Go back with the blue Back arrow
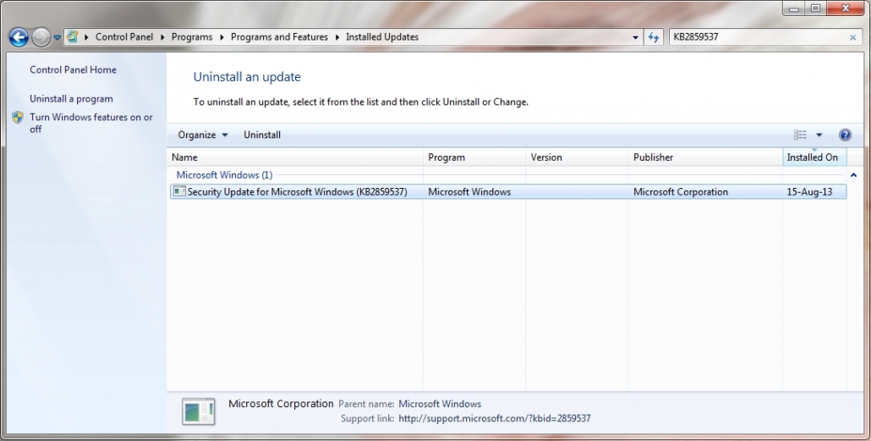Image resolution: width=871 pixels, height=441 pixels. (x=19, y=37)
